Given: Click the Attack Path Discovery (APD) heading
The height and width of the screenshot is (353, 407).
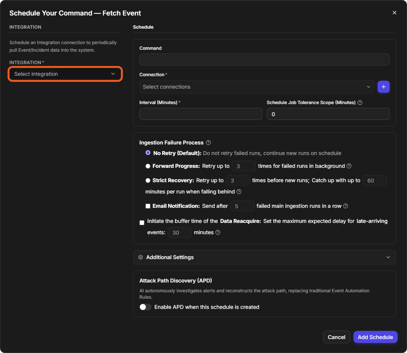Looking at the screenshot, I should click(x=176, y=281).
